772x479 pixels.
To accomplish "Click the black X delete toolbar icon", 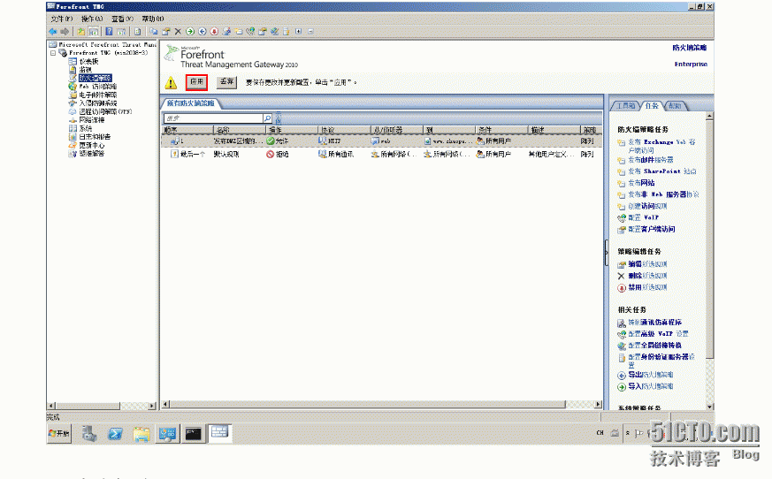I will [179, 32].
